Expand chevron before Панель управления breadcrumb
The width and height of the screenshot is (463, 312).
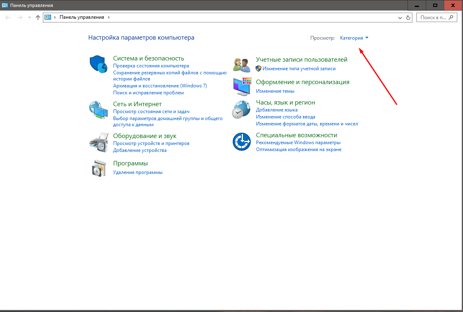tap(55, 17)
